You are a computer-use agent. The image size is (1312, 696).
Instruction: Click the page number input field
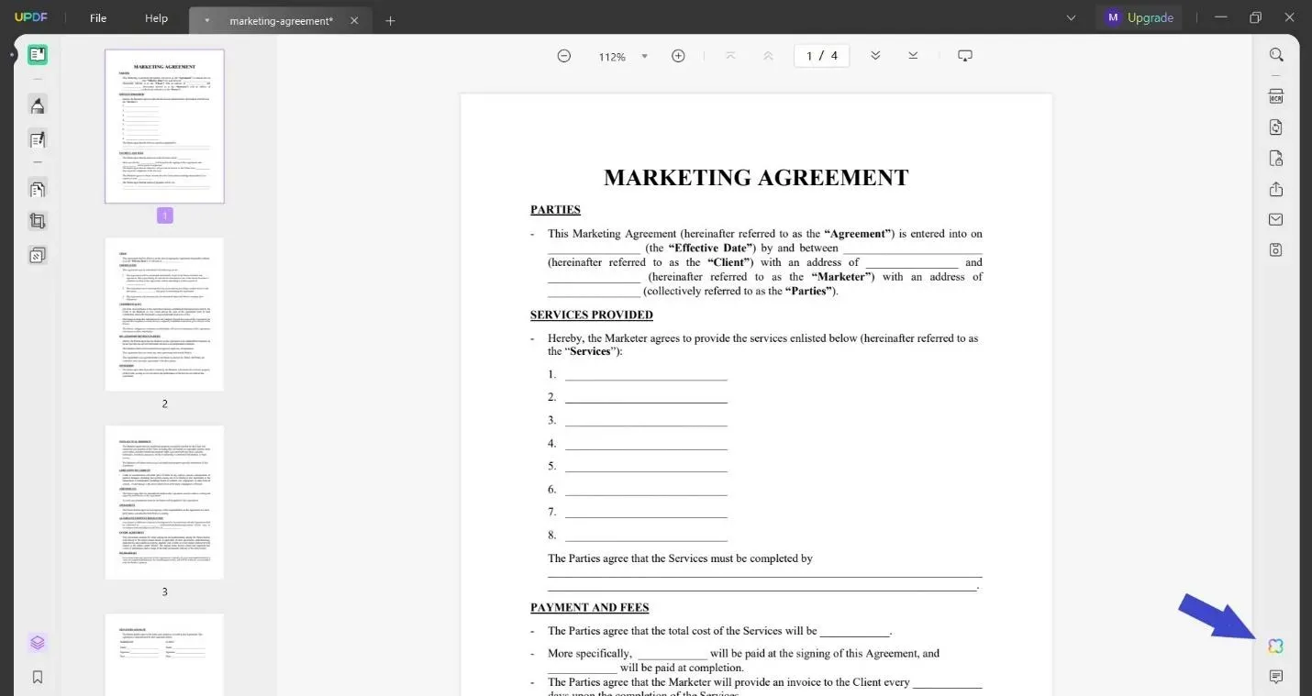pyautogui.click(x=821, y=56)
